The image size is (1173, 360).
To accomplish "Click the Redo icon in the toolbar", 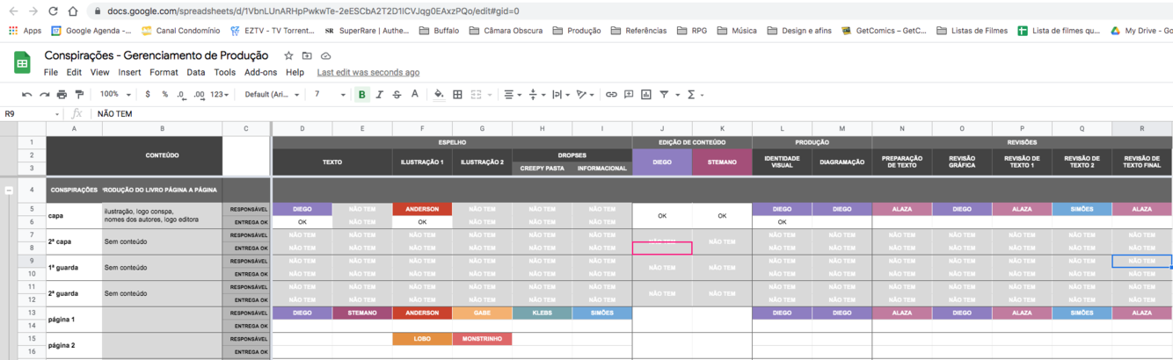I will click(x=44, y=95).
